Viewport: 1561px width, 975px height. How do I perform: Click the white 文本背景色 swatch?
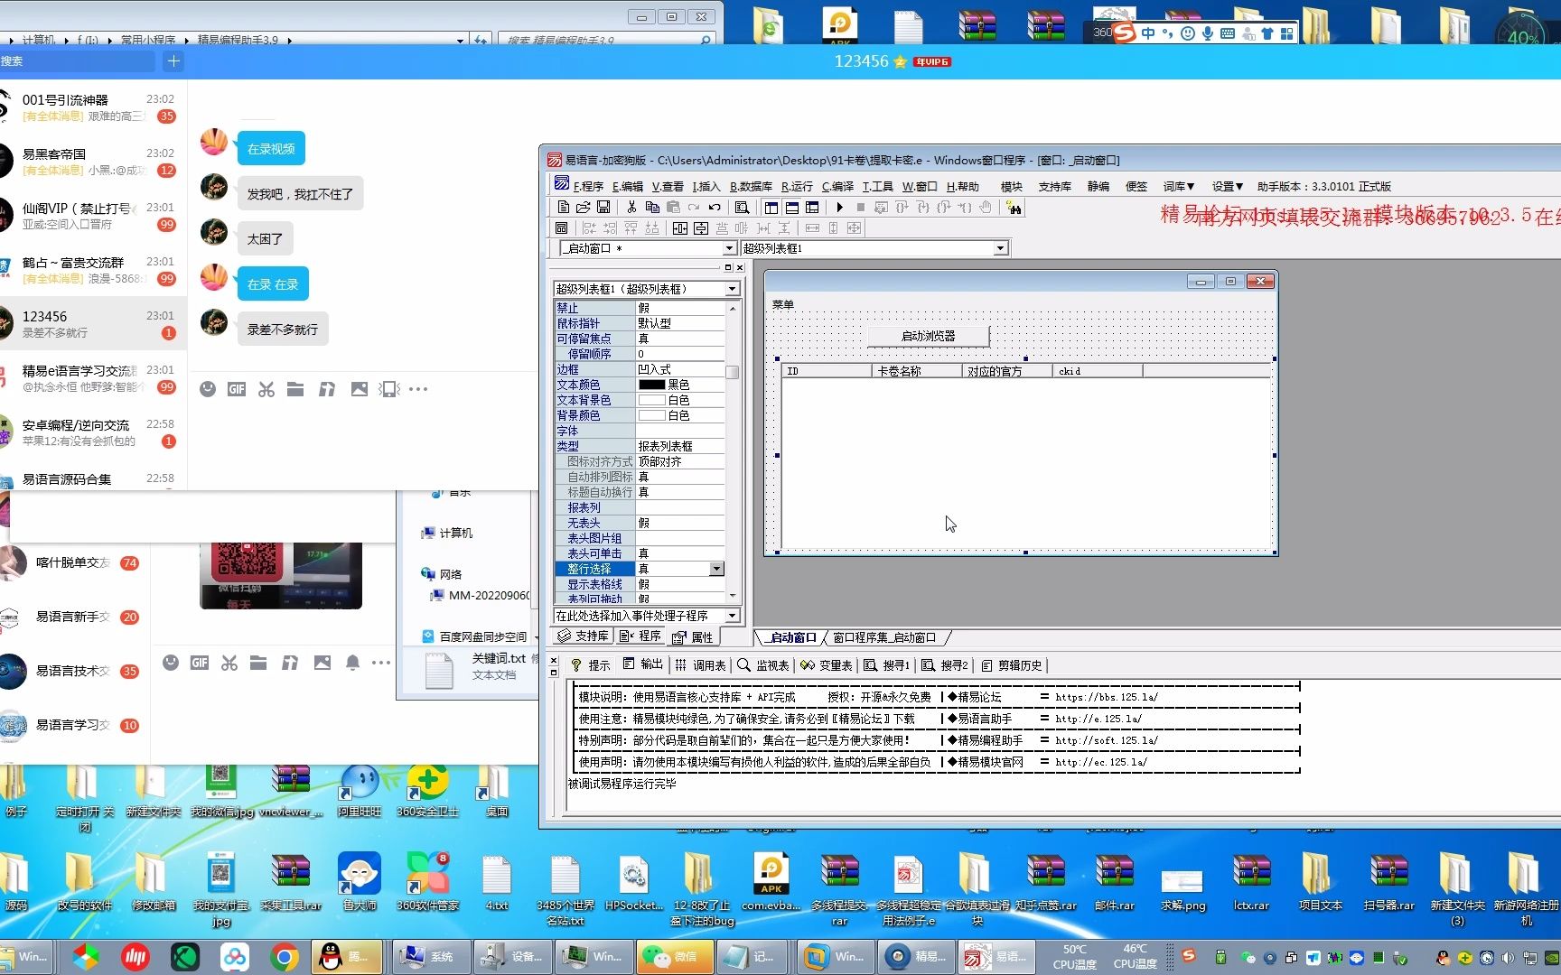(651, 400)
